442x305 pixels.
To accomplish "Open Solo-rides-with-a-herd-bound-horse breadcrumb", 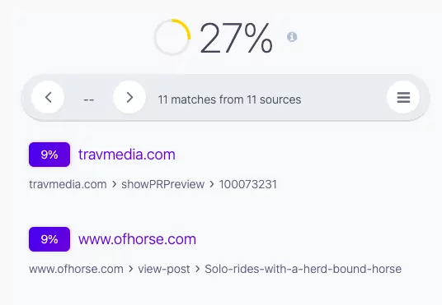I will [x=303, y=269].
